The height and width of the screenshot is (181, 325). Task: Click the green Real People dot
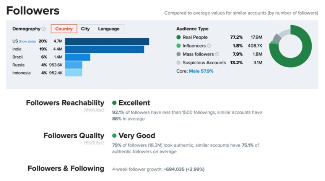tap(179, 38)
